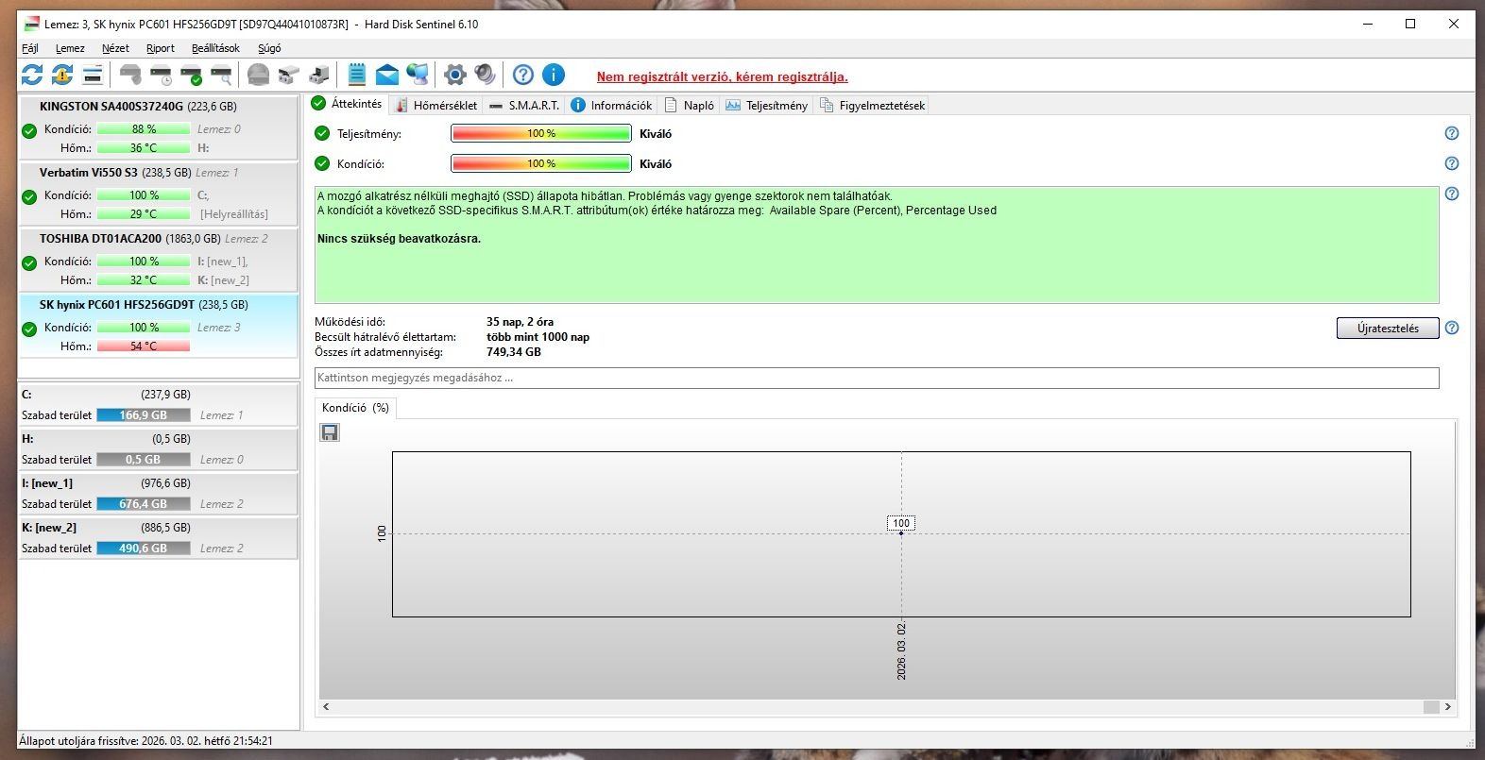Screen dimensions: 1485x760
Task: Click the disk with magnifier icon
Action: click(222, 75)
